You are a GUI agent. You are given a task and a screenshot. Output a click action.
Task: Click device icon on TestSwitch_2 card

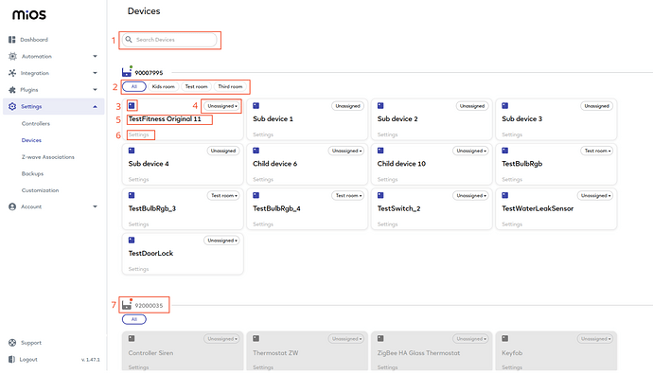(x=380, y=195)
